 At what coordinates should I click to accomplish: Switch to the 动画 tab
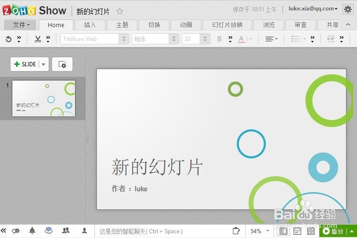click(x=186, y=25)
